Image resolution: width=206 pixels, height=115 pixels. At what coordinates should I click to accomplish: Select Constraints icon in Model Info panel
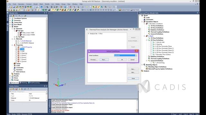pos(14,68)
